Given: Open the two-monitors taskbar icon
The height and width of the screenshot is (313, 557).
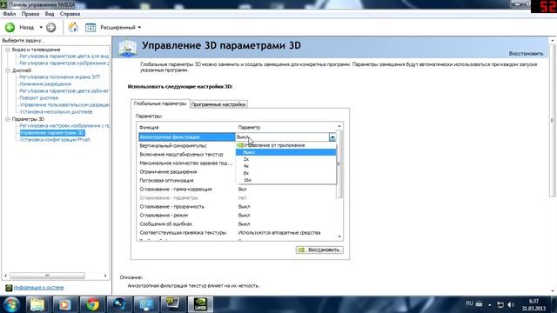Looking at the screenshot, I should 146,304.
